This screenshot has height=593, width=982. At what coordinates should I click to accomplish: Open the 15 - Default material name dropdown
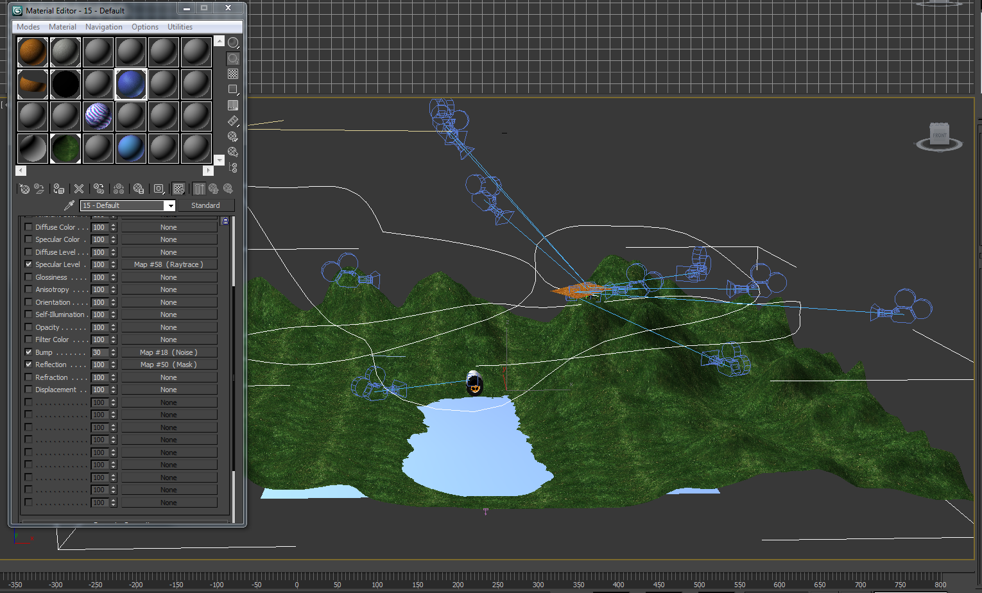170,205
